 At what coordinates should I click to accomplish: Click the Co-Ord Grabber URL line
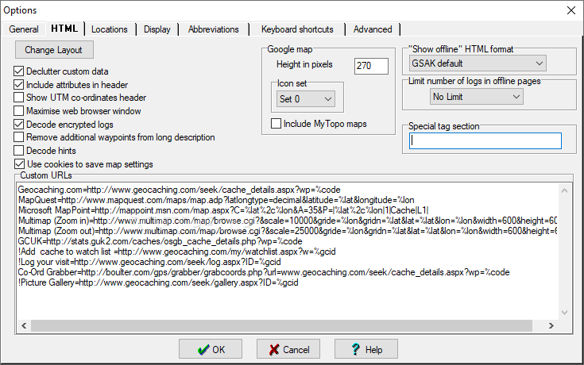click(x=264, y=272)
